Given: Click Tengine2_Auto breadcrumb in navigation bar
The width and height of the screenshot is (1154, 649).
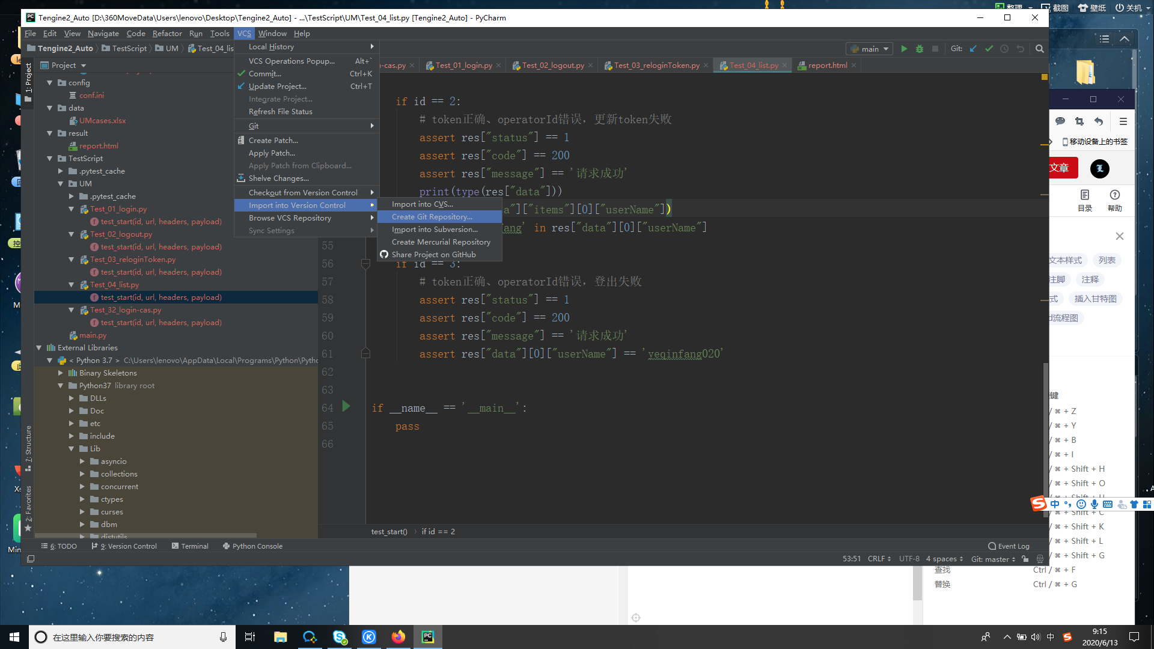Looking at the screenshot, I should point(60,49).
